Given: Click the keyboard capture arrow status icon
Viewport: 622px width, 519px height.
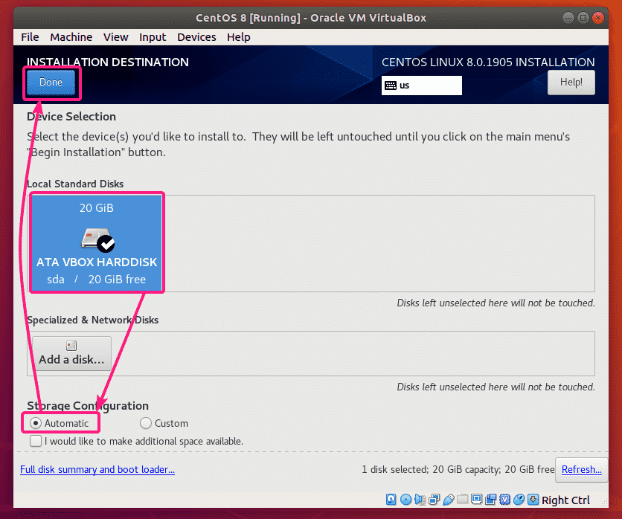Looking at the screenshot, I should [x=533, y=499].
